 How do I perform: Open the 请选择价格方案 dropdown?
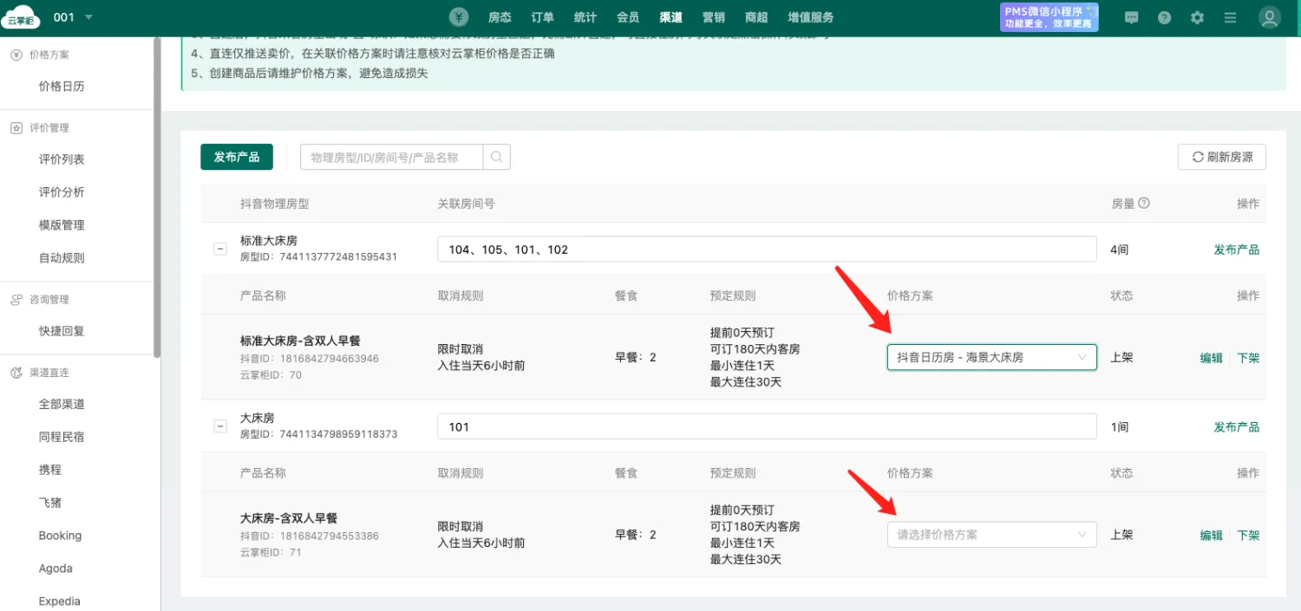click(991, 535)
